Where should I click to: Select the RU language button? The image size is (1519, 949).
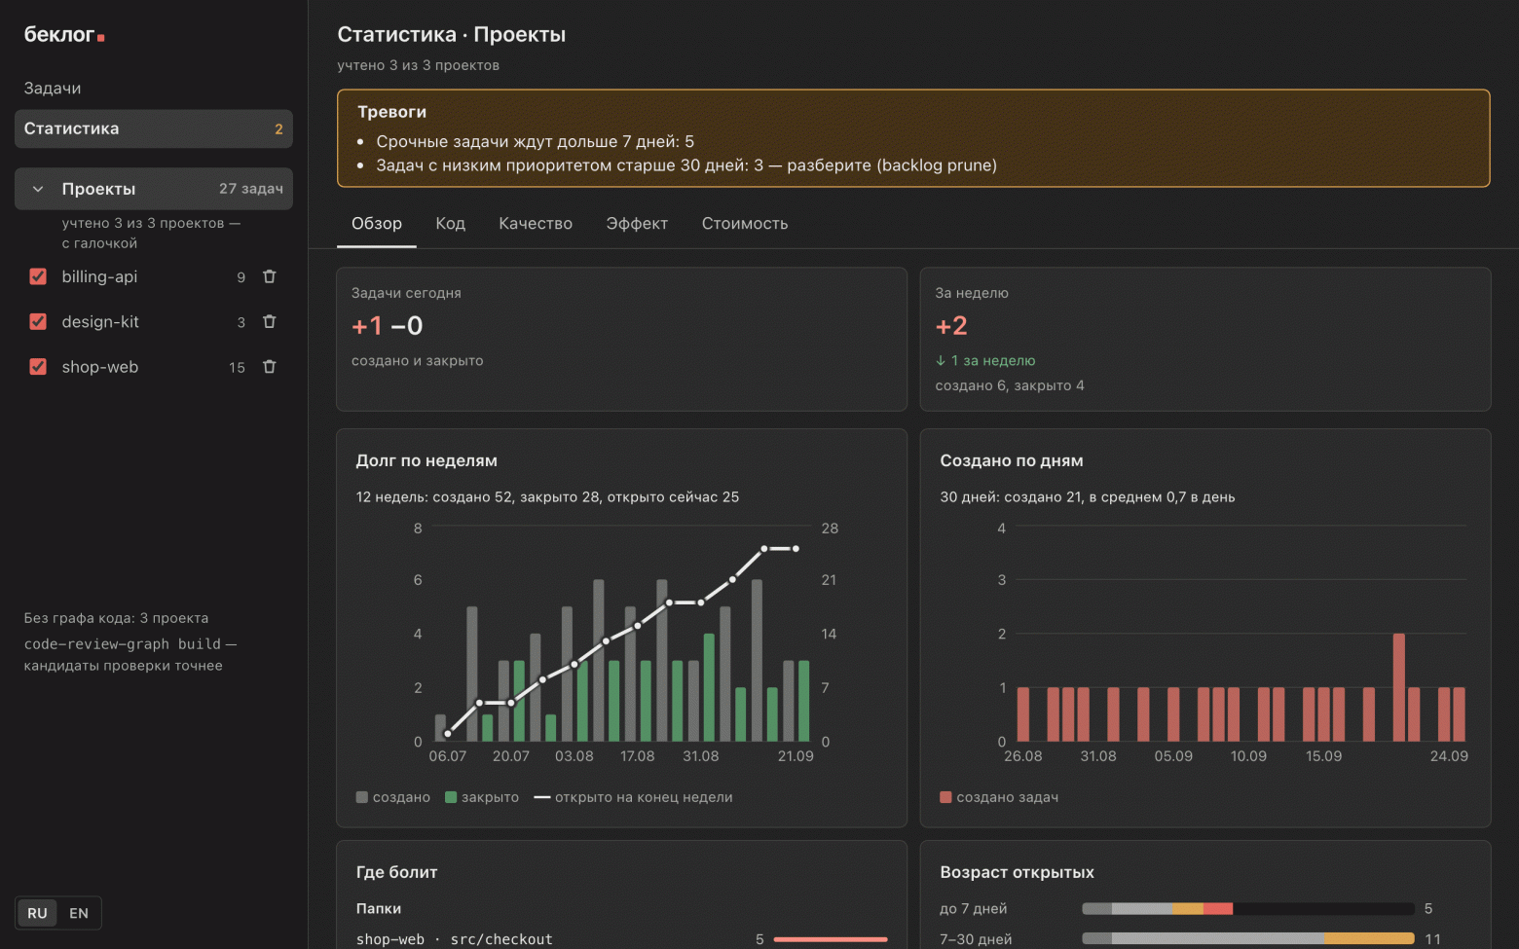click(x=37, y=913)
